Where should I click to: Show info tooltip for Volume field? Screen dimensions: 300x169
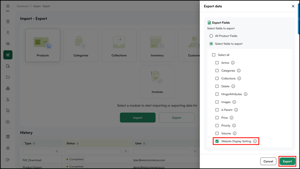235,133
